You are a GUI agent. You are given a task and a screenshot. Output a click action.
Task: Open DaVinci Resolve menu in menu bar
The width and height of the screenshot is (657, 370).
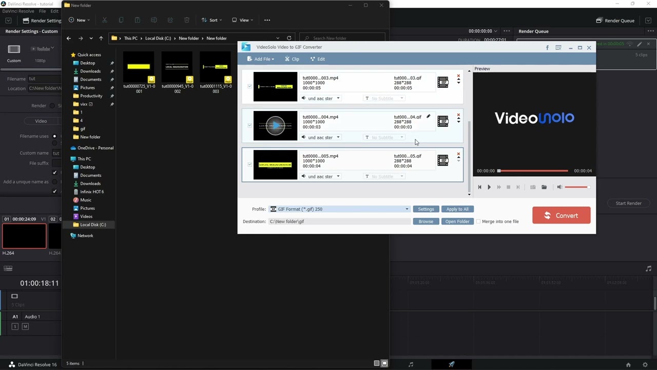click(x=18, y=11)
